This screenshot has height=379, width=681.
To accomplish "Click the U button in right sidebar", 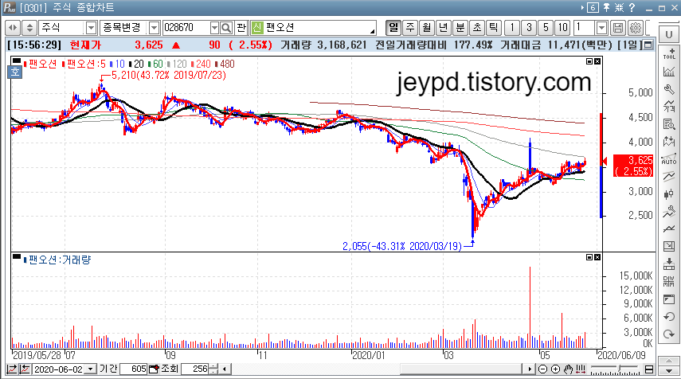I will tap(669, 34).
